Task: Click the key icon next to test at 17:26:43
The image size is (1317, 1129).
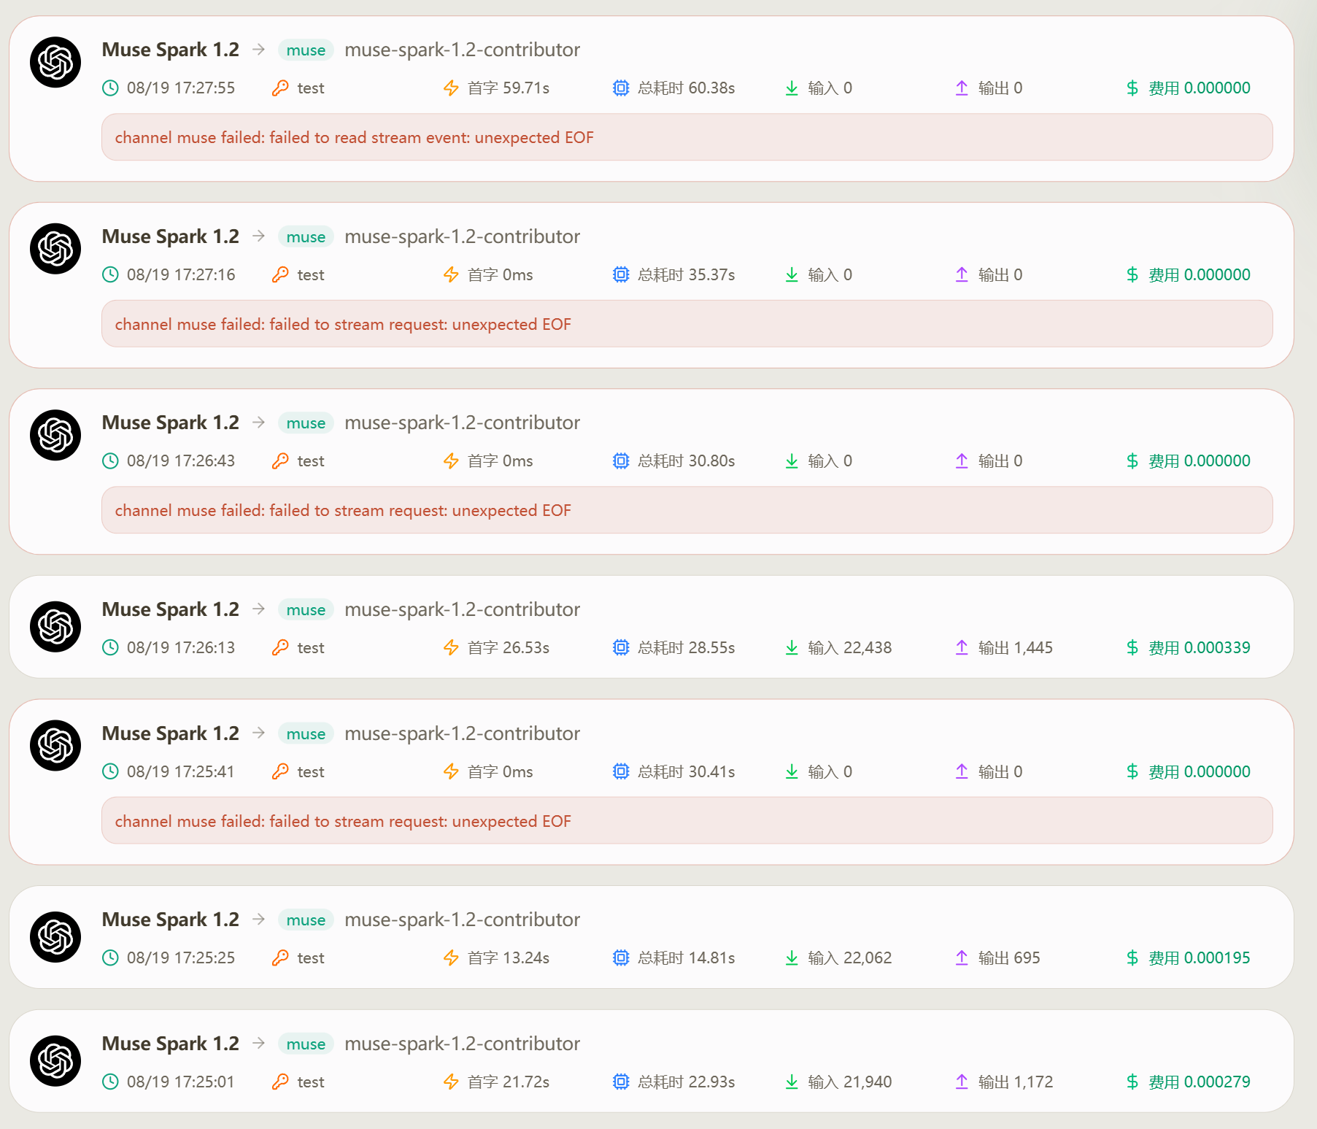Action: pyautogui.click(x=280, y=461)
